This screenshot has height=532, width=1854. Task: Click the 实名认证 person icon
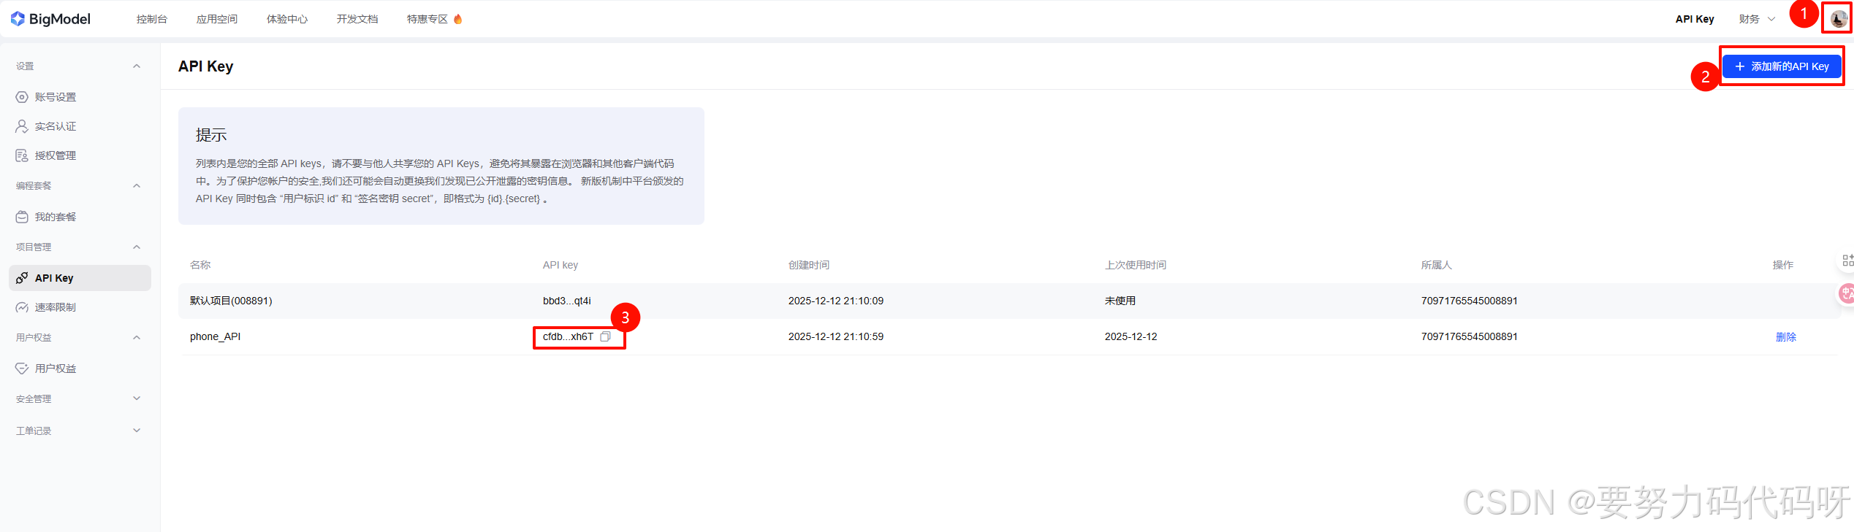pyautogui.click(x=22, y=126)
